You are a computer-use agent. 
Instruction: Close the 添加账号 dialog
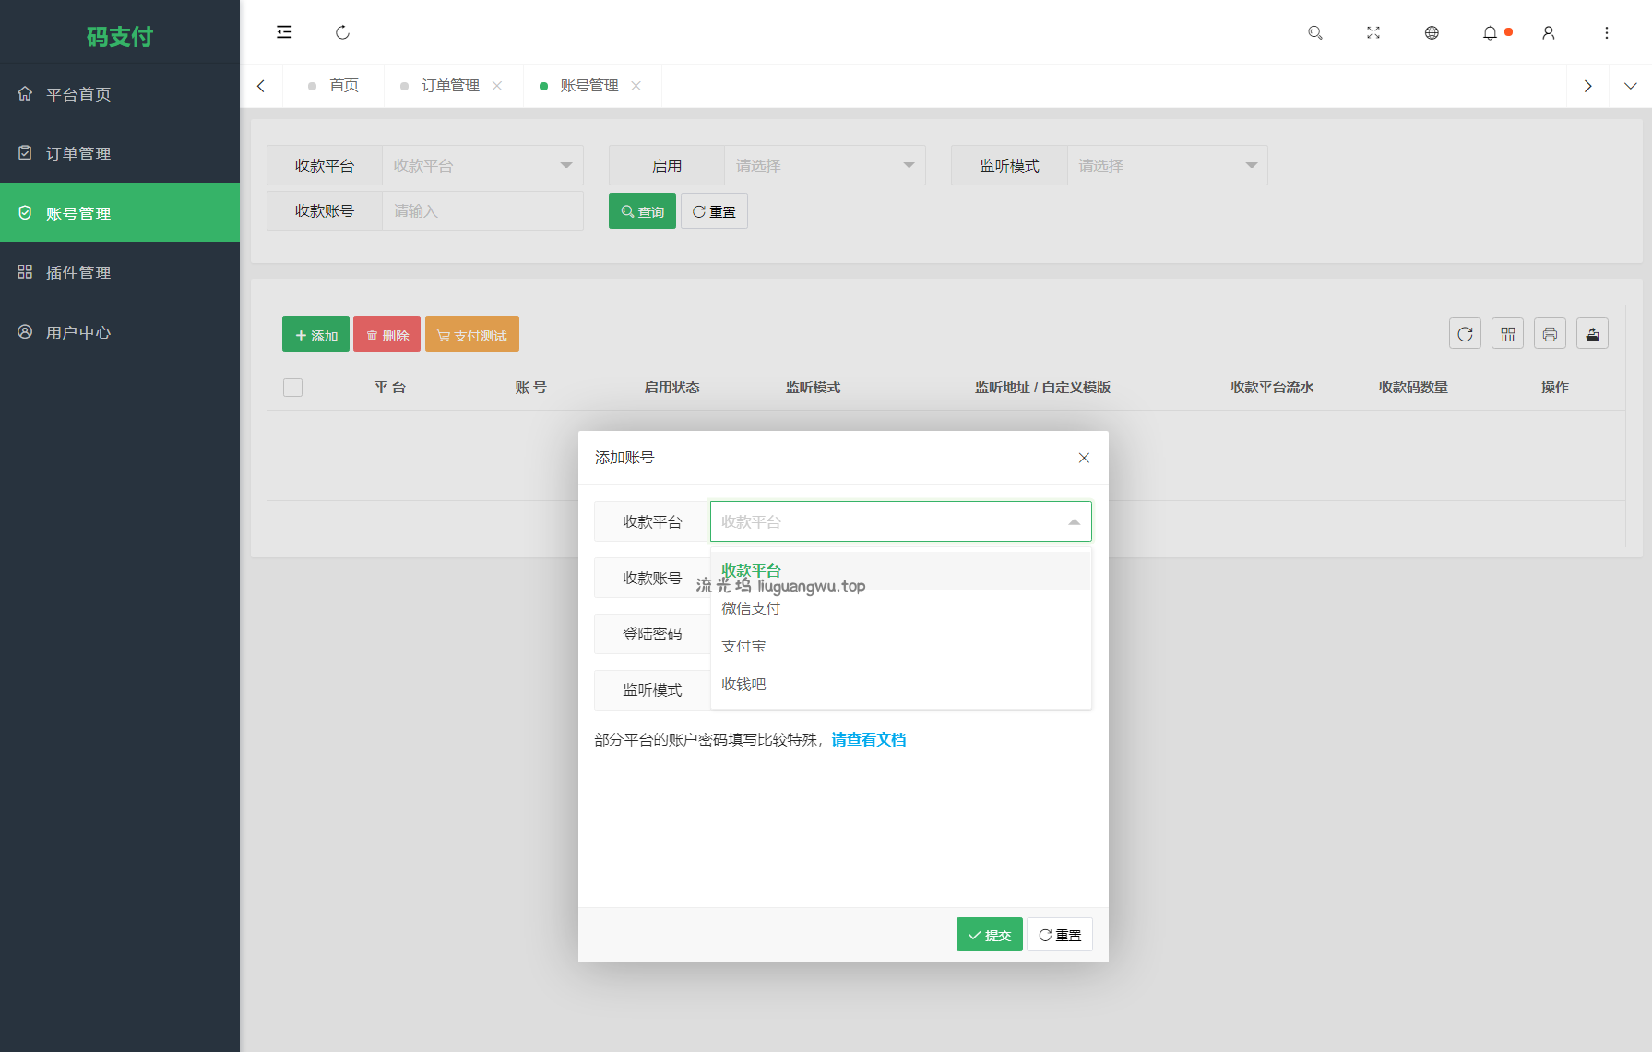click(x=1084, y=458)
